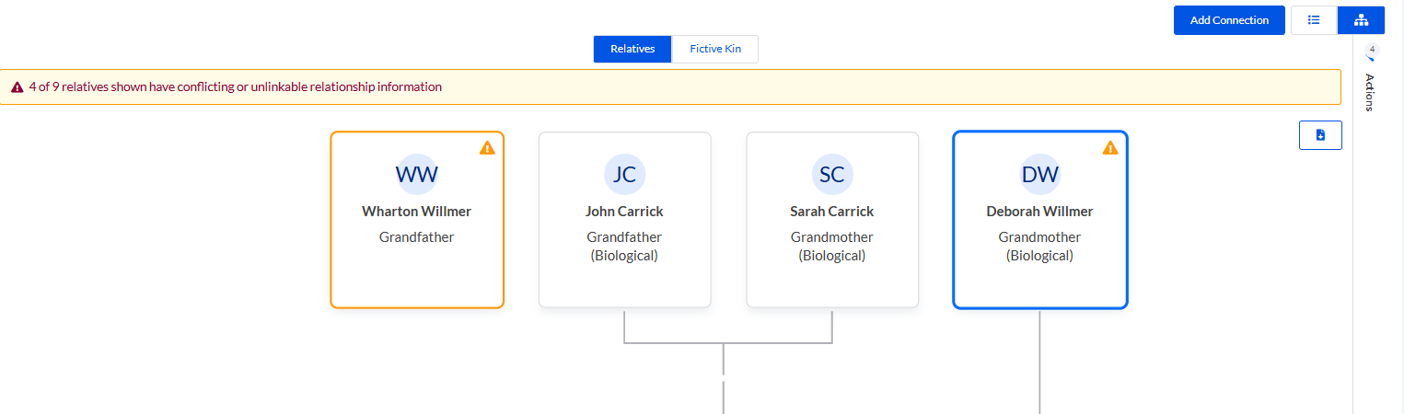This screenshot has width=1404, height=414.
Task: Select the Relatives tab
Action: [x=632, y=49]
